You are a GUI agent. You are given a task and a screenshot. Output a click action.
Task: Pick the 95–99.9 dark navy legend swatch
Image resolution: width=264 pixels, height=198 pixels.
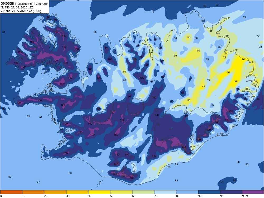pyautogui.click(x=231, y=192)
